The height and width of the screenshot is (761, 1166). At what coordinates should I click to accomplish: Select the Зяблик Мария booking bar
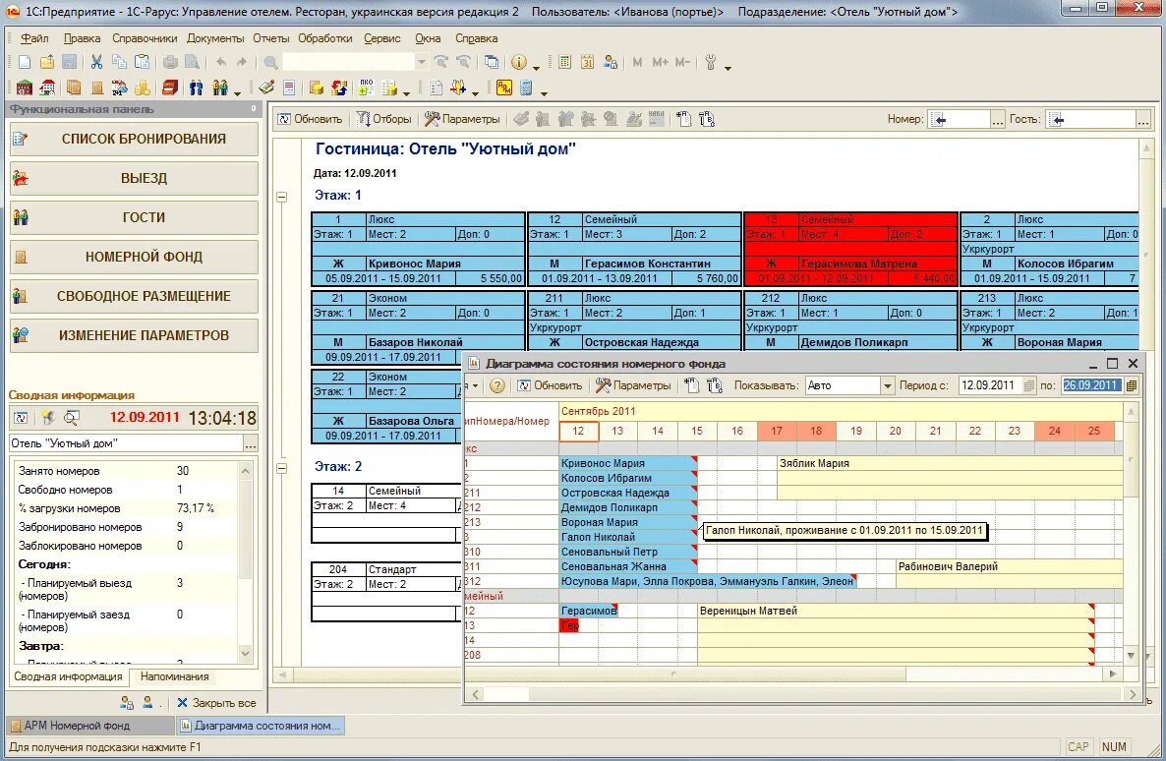pos(950,463)
